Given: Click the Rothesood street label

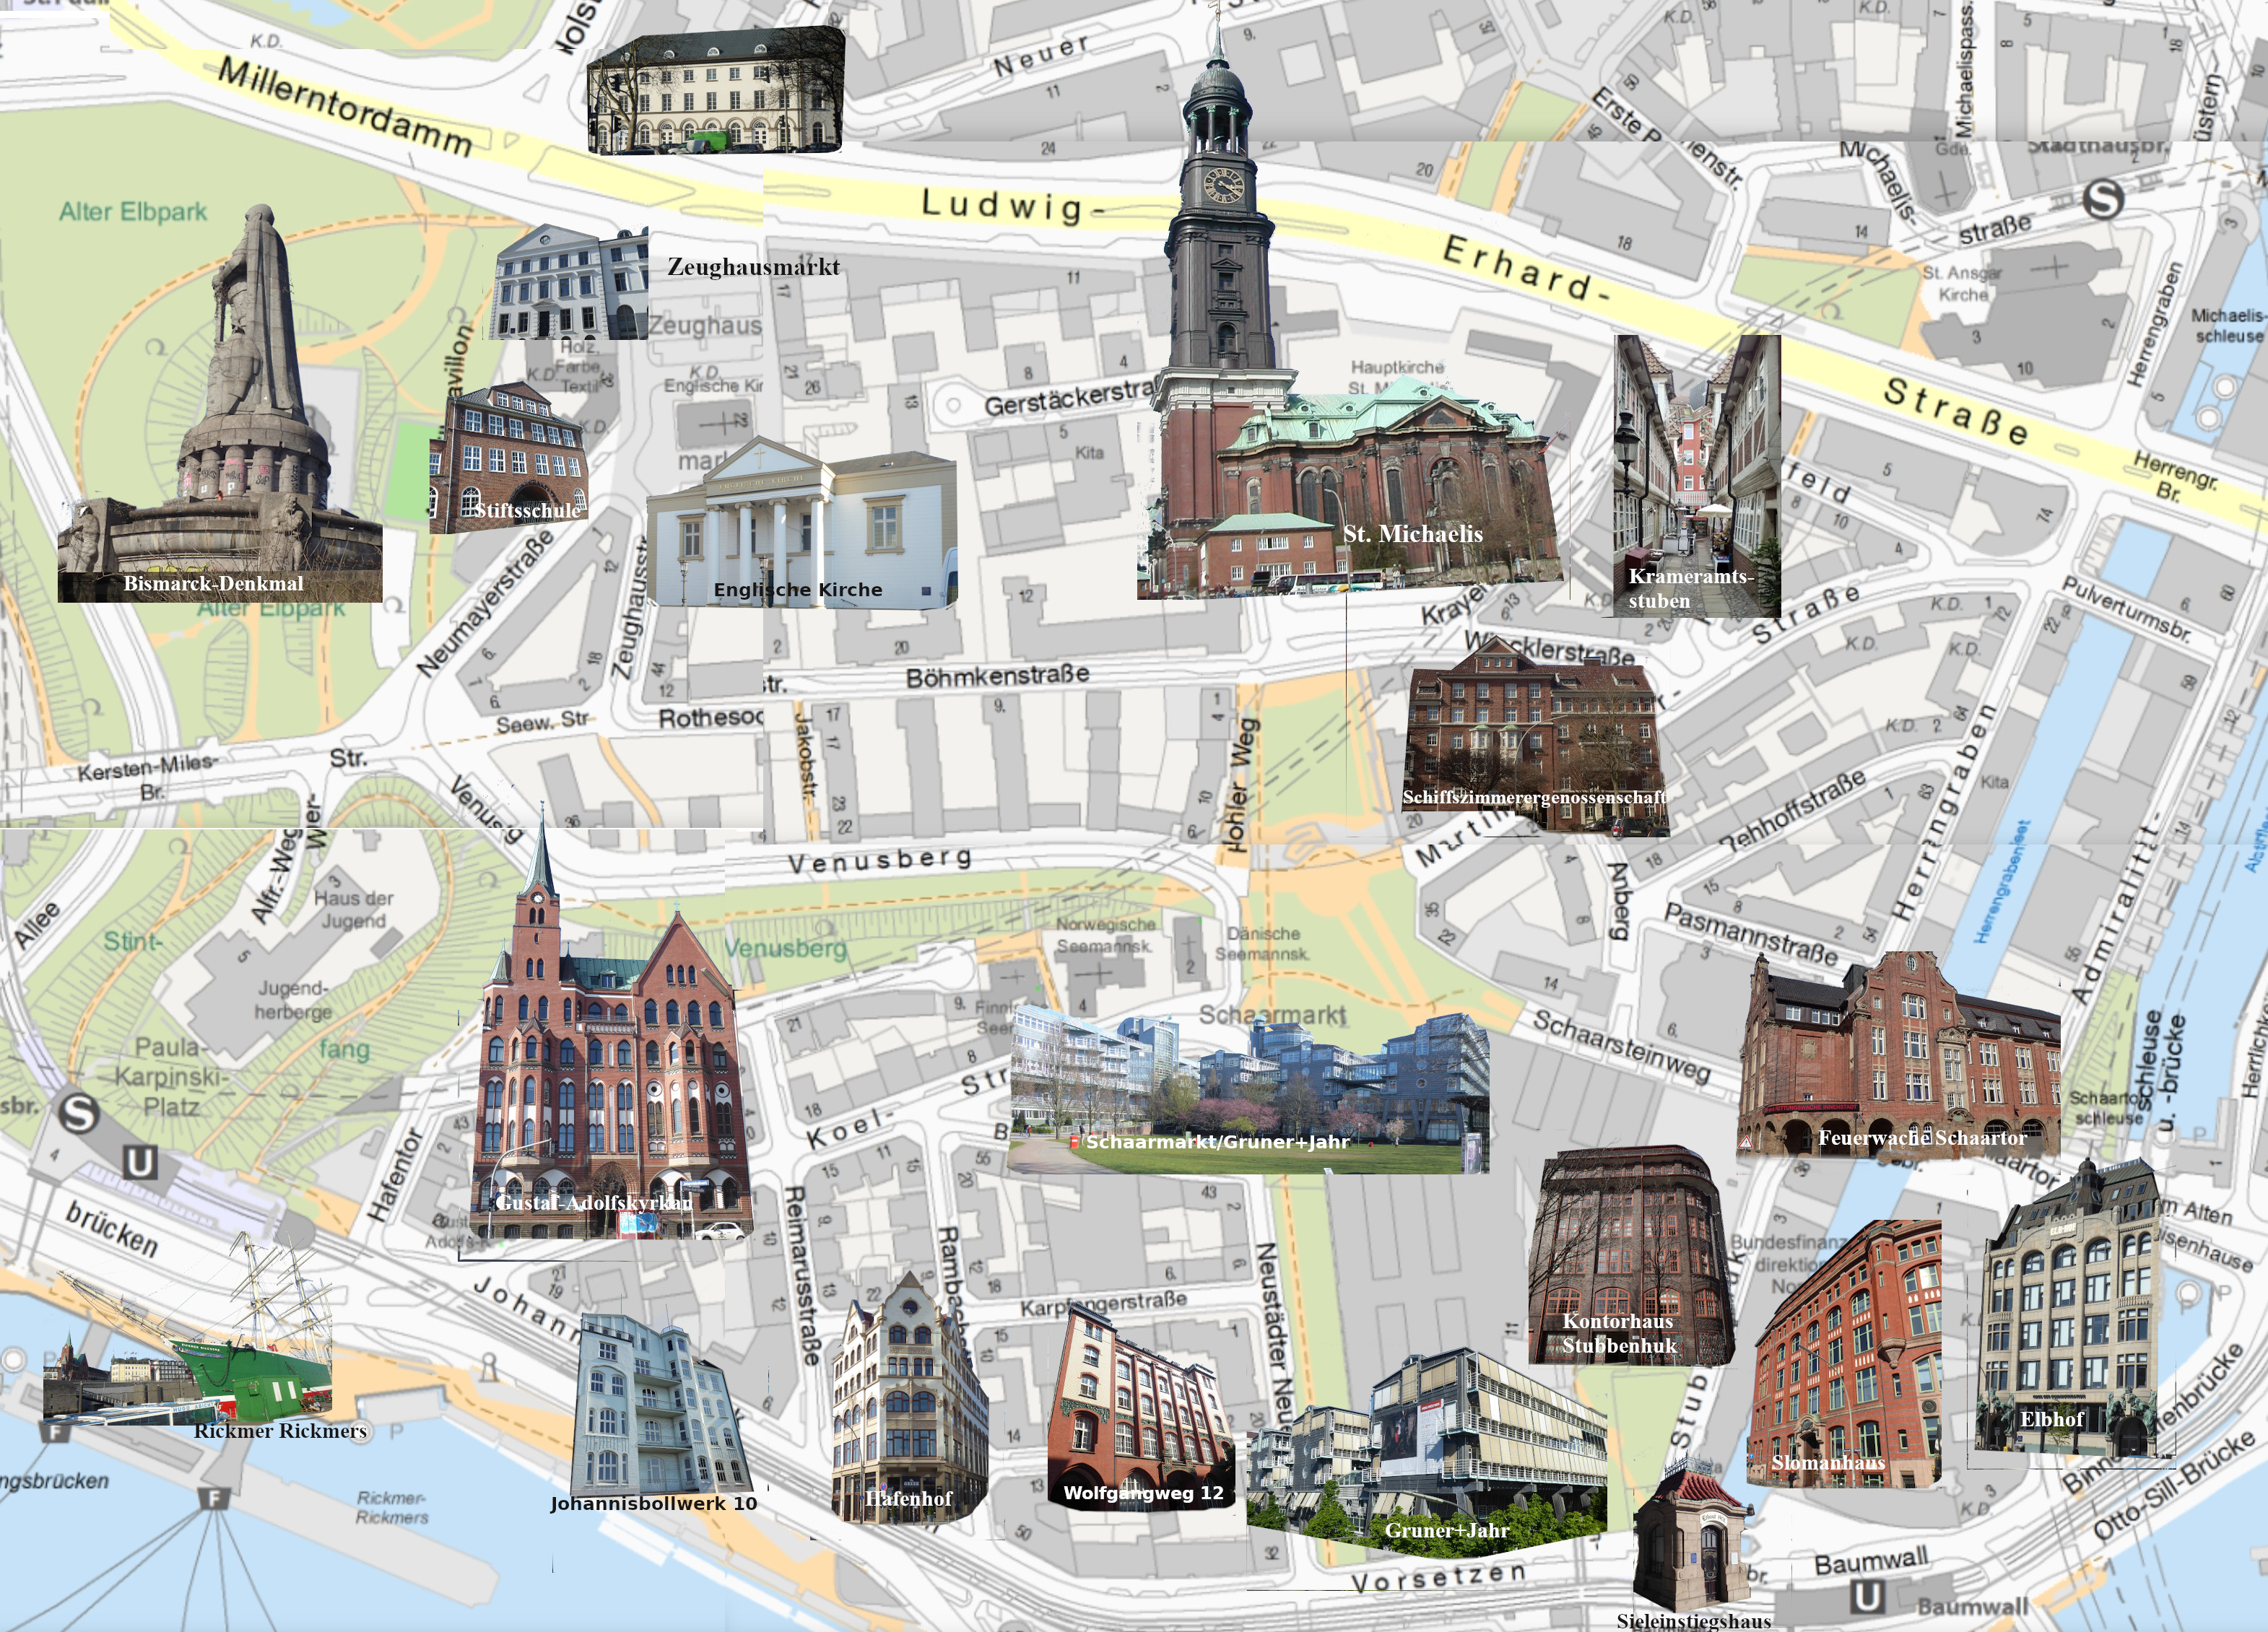Looking at the screenshot, I should pyautogui.click(x=711, y=717).
